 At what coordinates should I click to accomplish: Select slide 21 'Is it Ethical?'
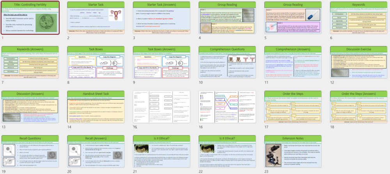pos(162,152)
